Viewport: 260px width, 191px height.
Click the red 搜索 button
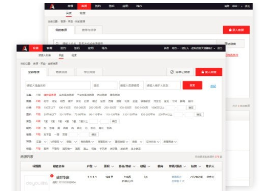pos(192,85)
